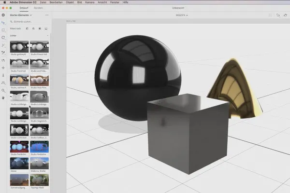This screenshot has height=193, width=290.
Task: Select the Zoom magnifier tool
Action: tap(3, 91)
